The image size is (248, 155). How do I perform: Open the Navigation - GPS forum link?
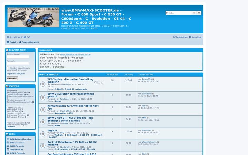click(64, 113)
